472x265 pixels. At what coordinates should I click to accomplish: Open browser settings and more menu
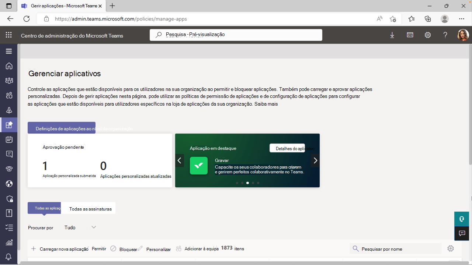point(462,19)
